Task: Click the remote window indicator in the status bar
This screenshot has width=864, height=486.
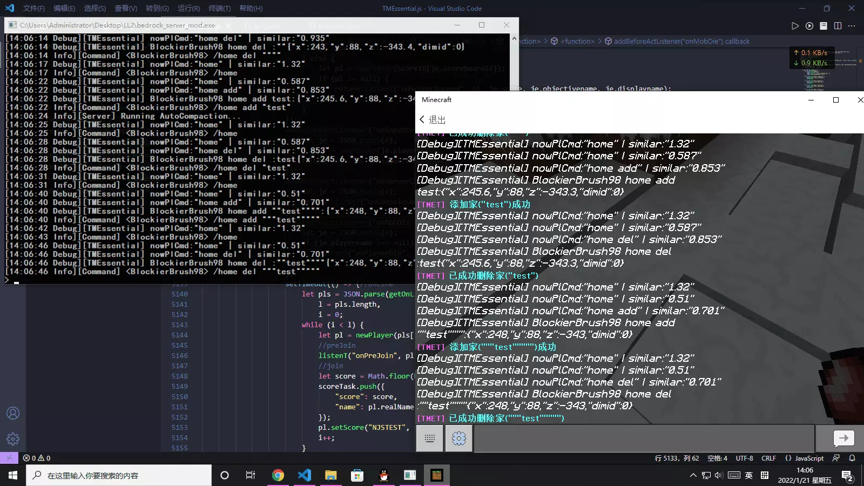Action: (9, 458)
